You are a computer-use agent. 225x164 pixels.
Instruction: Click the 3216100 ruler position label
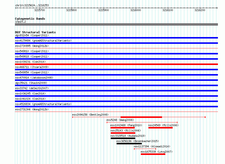tap(168, 10)
